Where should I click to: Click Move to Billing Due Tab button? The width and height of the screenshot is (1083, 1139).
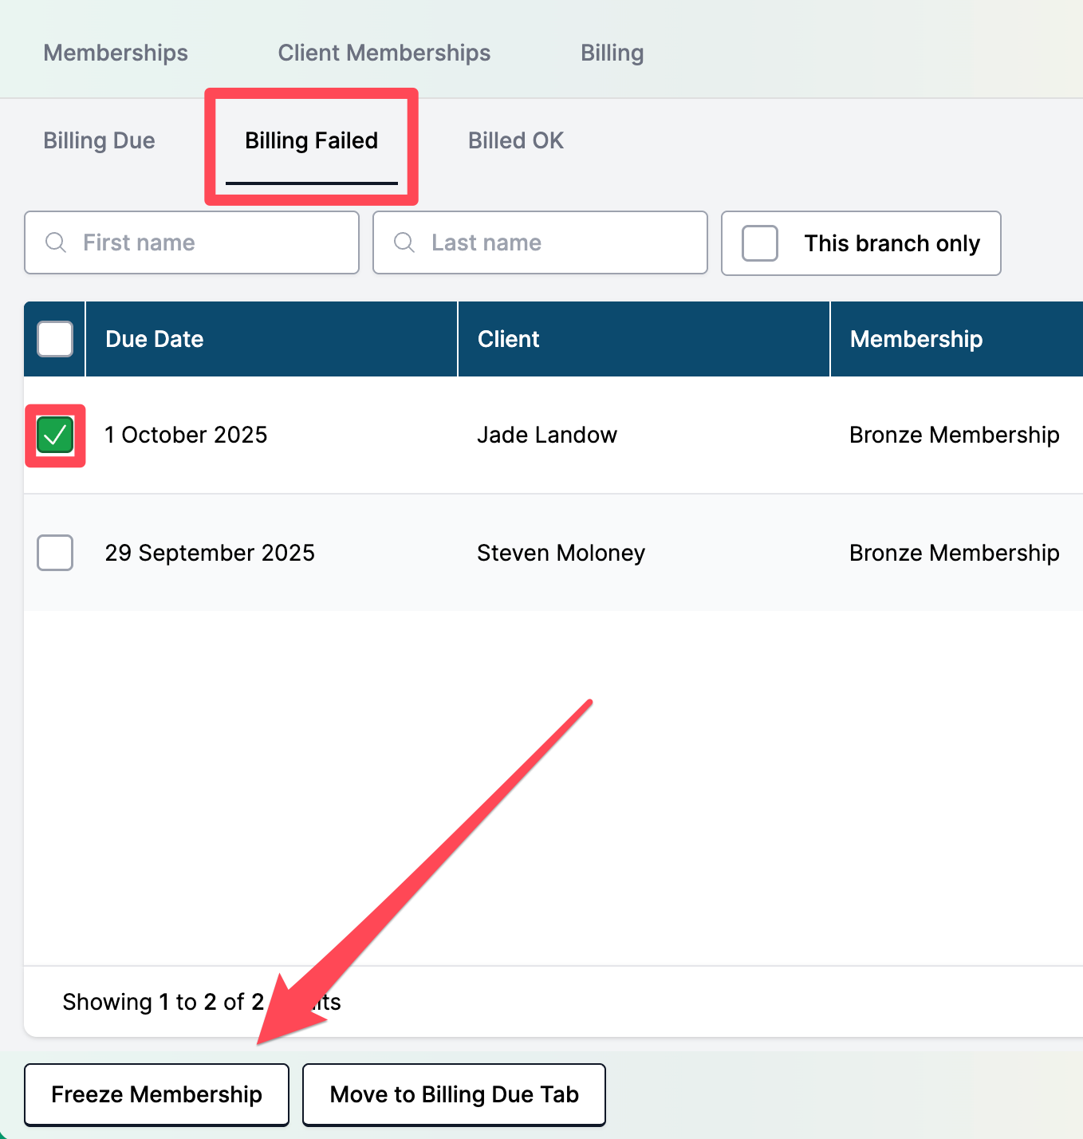(x=454, y=1094)
